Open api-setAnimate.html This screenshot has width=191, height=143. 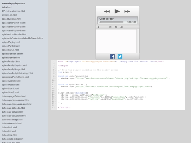coord(11,81)
